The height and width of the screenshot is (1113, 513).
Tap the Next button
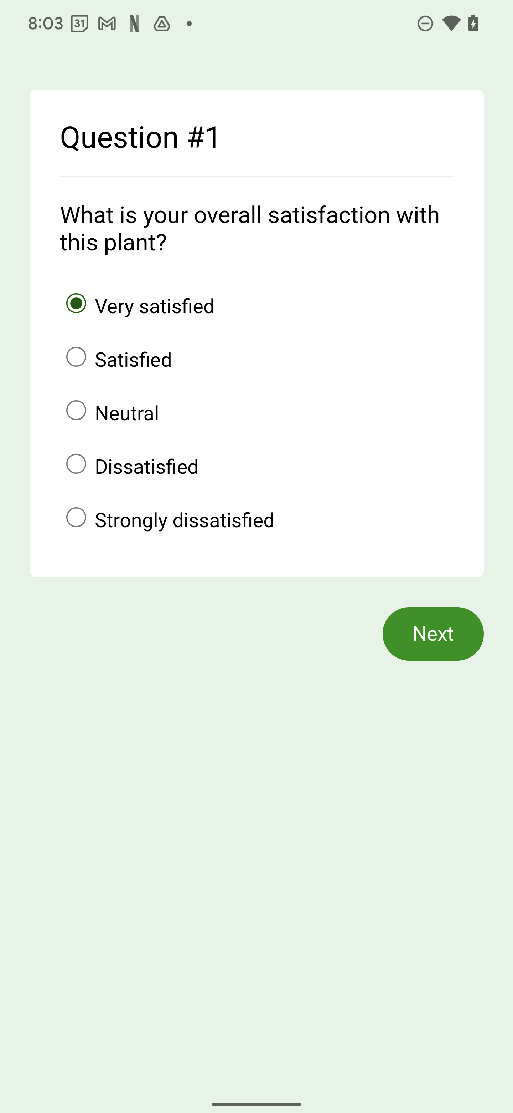433,634
